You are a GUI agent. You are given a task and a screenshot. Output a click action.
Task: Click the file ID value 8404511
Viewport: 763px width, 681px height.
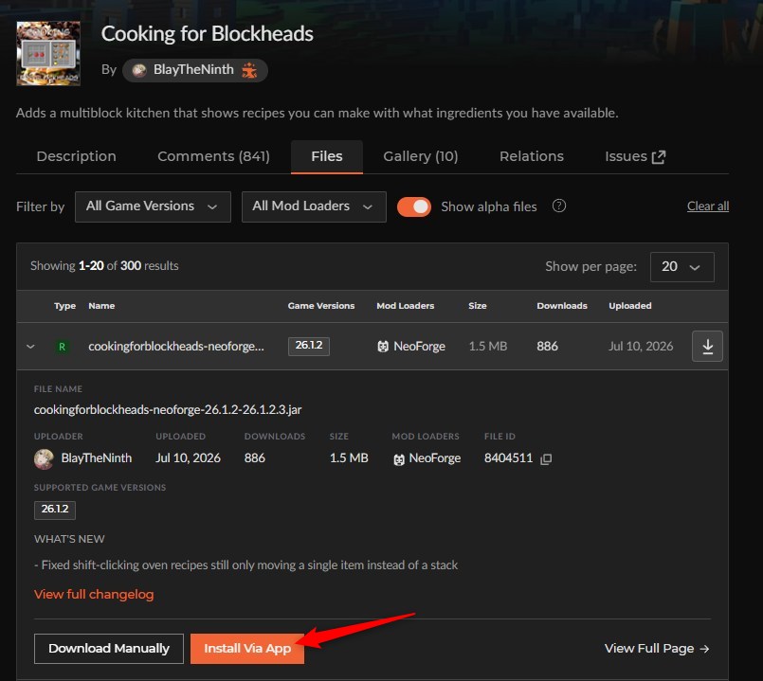coord(508,458)
